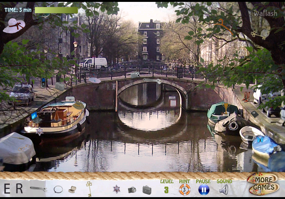The width and height of the screenshot is (285, 199).
Task: Click the camera on the blue boat
Action: tap(277, 148)
